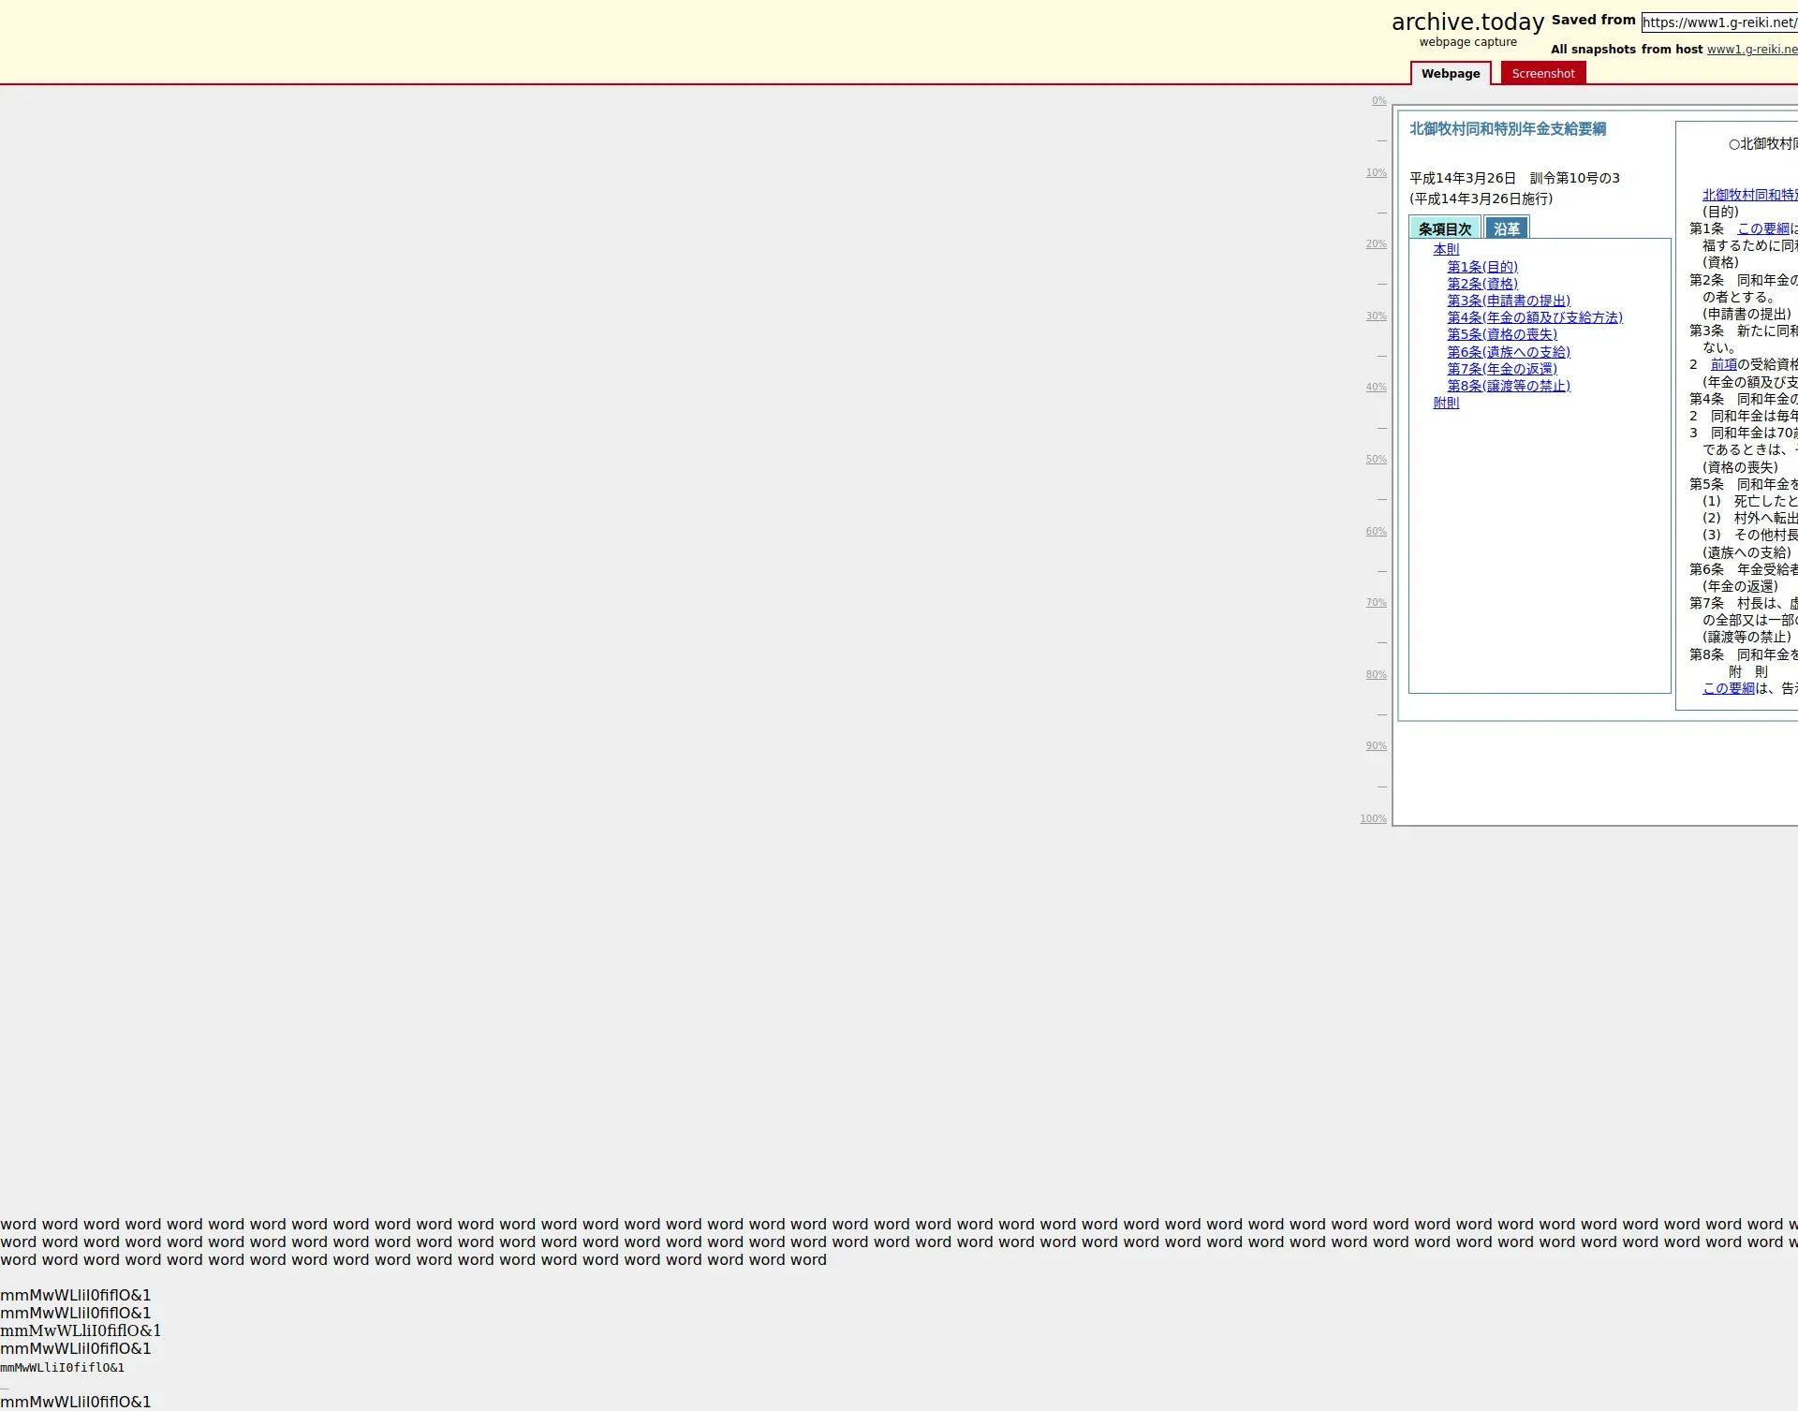1798x1411 pixels.
Task: Open 第7条(年金の返還) link
Action: (x=1501, y=369)
